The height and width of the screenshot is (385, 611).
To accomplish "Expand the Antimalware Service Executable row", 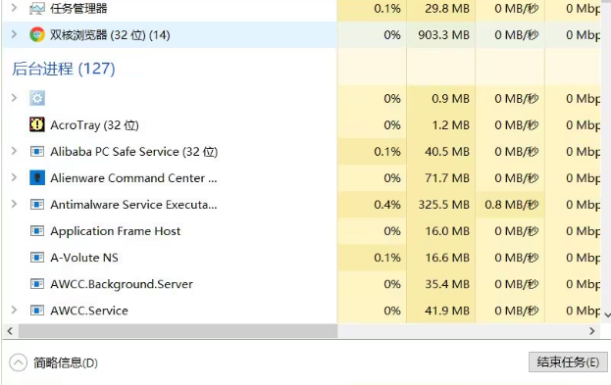I will point(14,204).
